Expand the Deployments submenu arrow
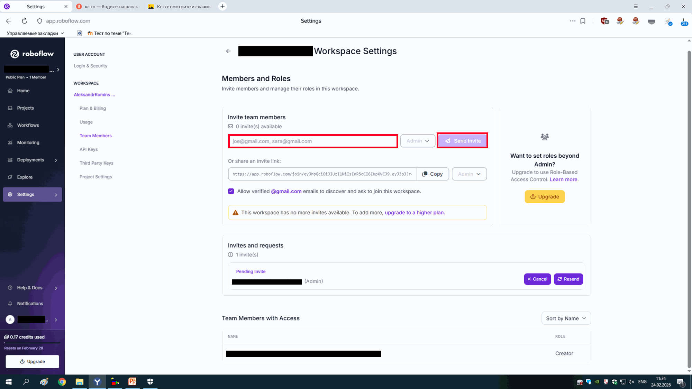Viewport: 692px width, 389px height. (x=56, y=160)
